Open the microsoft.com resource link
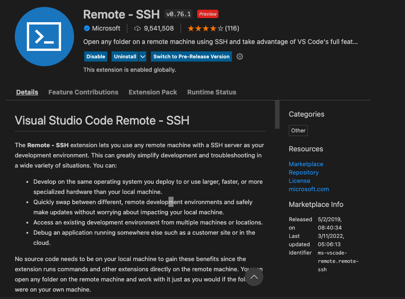The height and width of the screenshot is (299, 405). pyautogui.click(x=309, y=189)
